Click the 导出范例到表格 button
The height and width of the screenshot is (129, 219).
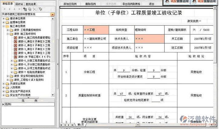(x=131, y=4)
